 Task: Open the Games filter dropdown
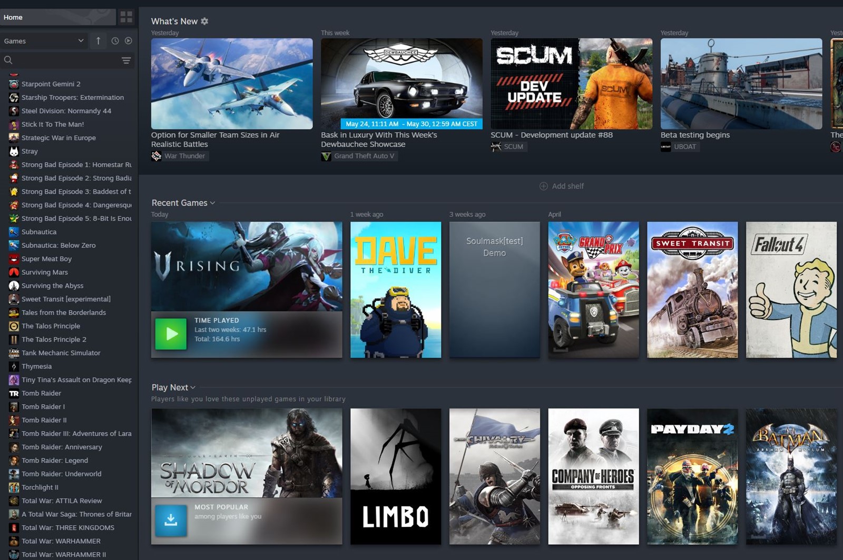44,41
